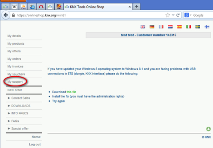This screenshot has width=213, height=148.
Task: Click the green scroll-to-top arrow icon
Action: (x=208, y=129)
